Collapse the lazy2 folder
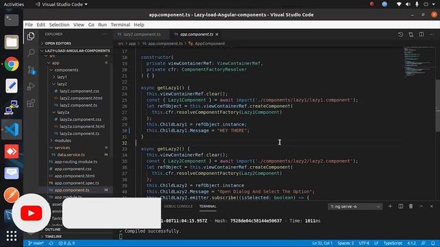Viewport: 440px width, 247px height. click(62, 84)
